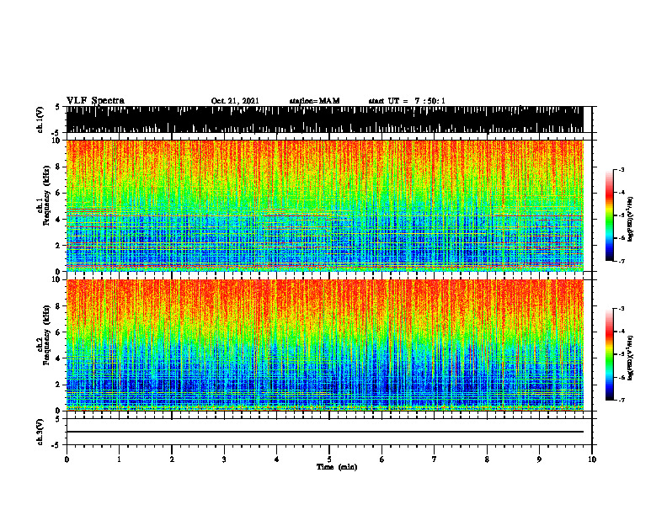Click time axis tick label "9"
Viewport: 667px width, 515px height.
tap(539, 459)
